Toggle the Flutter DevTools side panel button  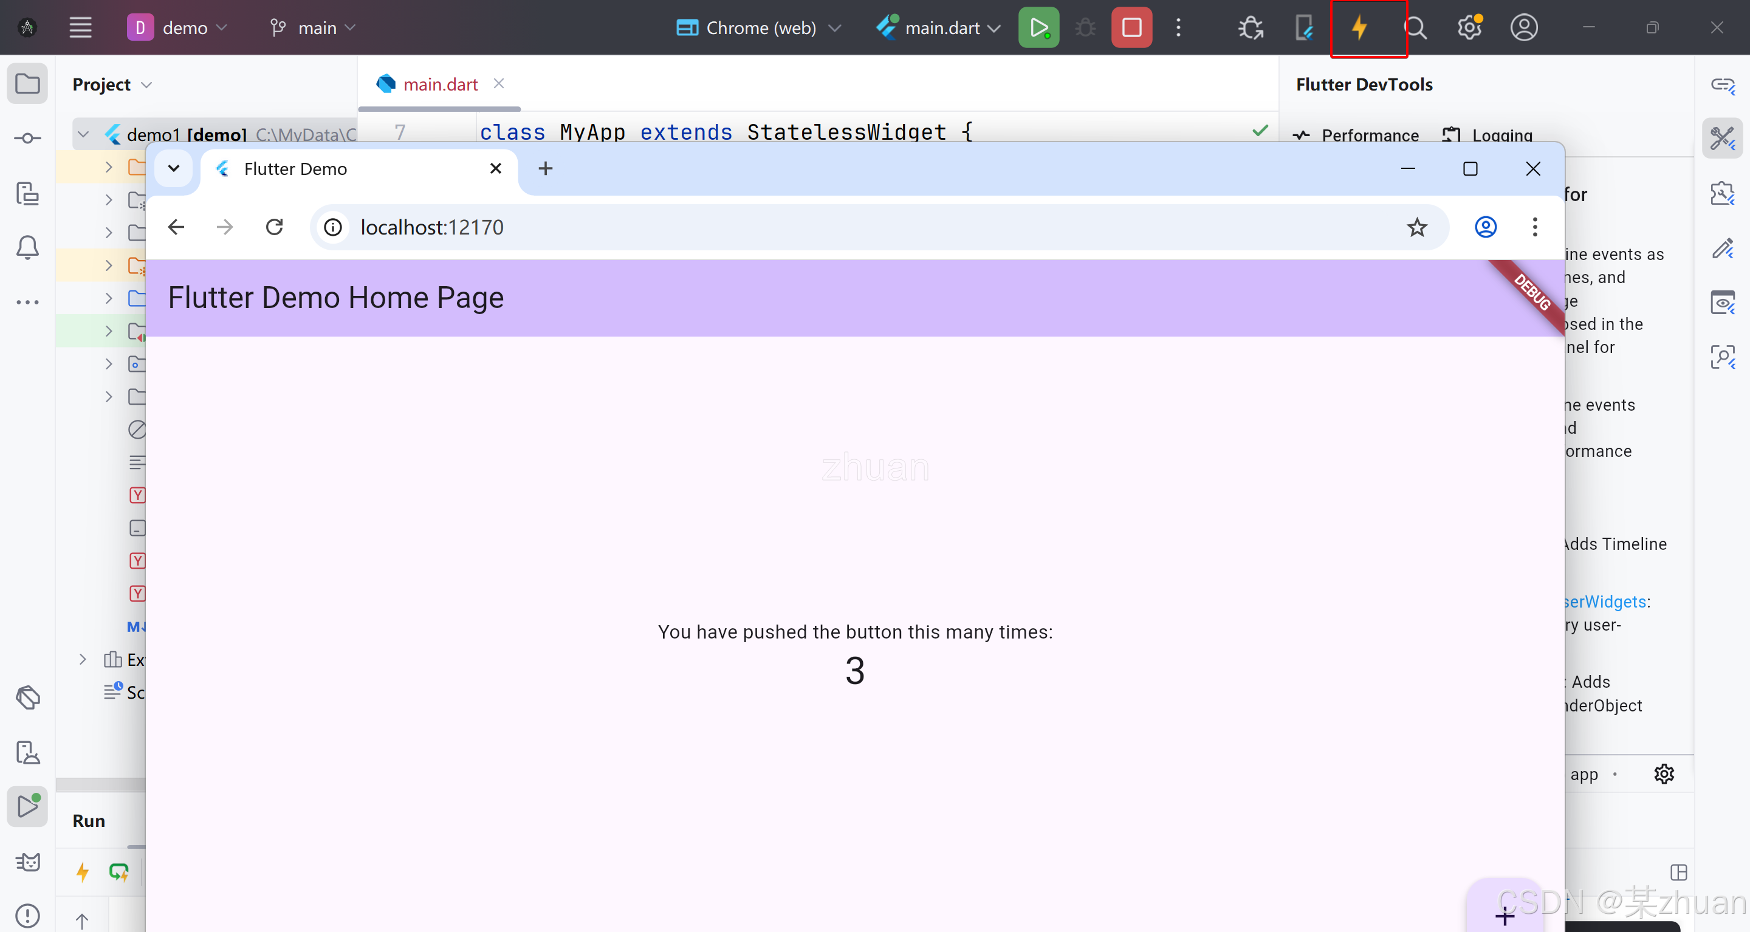1722,139
